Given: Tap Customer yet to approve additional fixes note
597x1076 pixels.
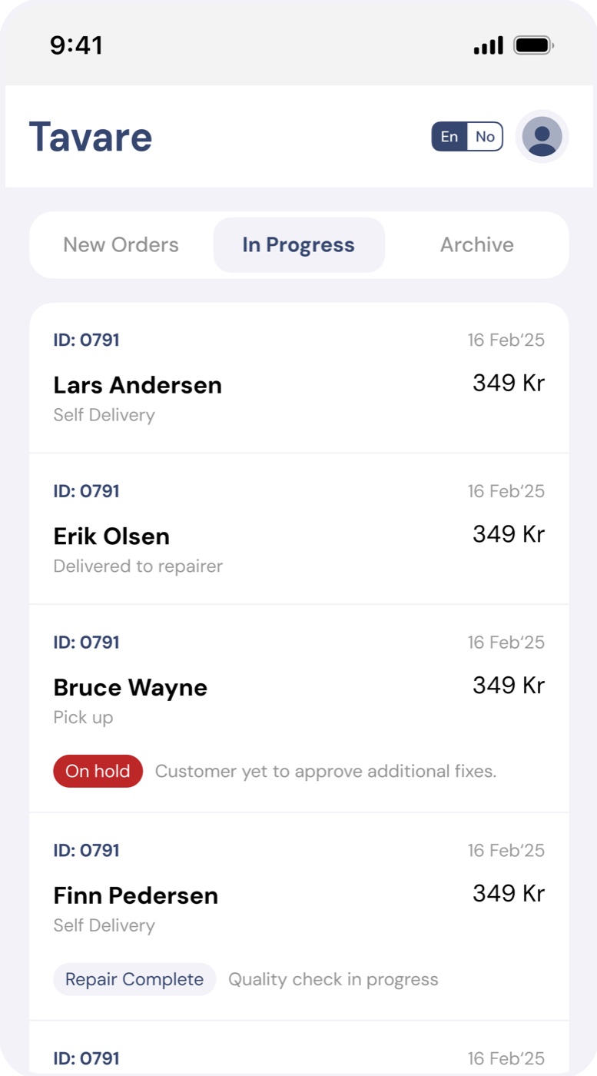Looking at the screenshot, I should (x=326, y=771).
